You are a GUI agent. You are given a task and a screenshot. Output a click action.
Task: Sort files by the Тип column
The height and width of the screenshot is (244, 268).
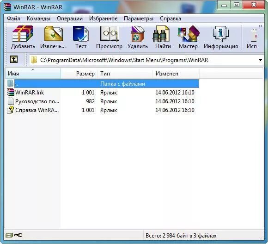pos(125,74)
